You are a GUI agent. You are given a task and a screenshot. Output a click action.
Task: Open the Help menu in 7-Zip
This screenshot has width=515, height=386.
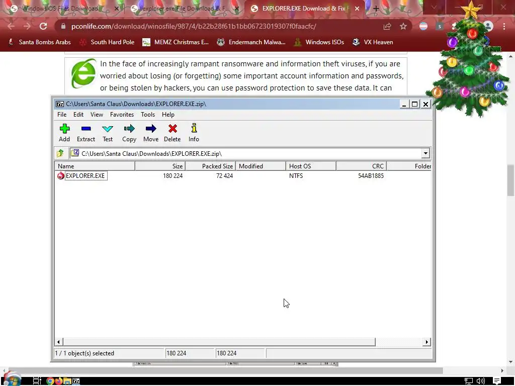coord(168,115)
